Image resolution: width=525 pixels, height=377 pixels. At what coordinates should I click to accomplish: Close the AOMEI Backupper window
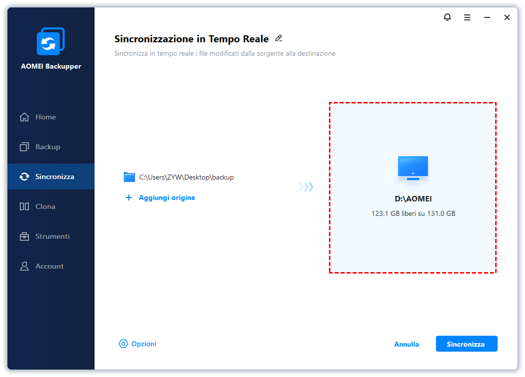507,17
